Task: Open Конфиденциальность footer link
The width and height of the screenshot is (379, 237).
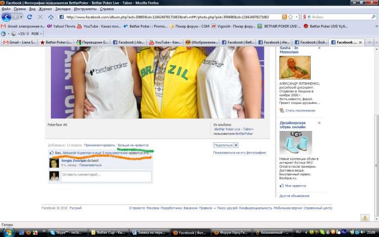Action: click(x=256, y=208)
